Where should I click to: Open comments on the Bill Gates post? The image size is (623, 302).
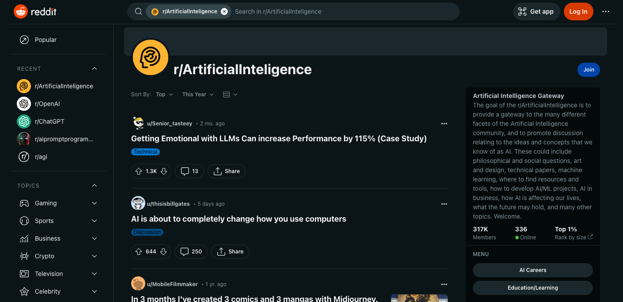click(x=191, y=251)
